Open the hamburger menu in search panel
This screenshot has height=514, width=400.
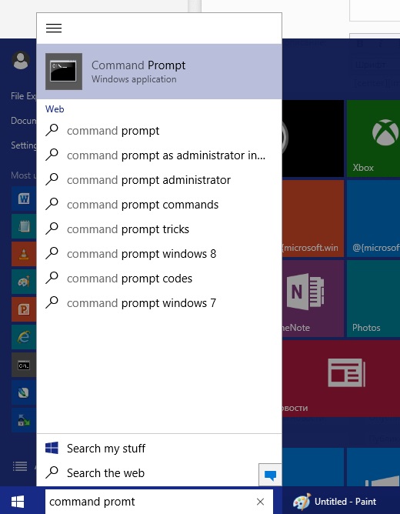[x=54, y=28]
